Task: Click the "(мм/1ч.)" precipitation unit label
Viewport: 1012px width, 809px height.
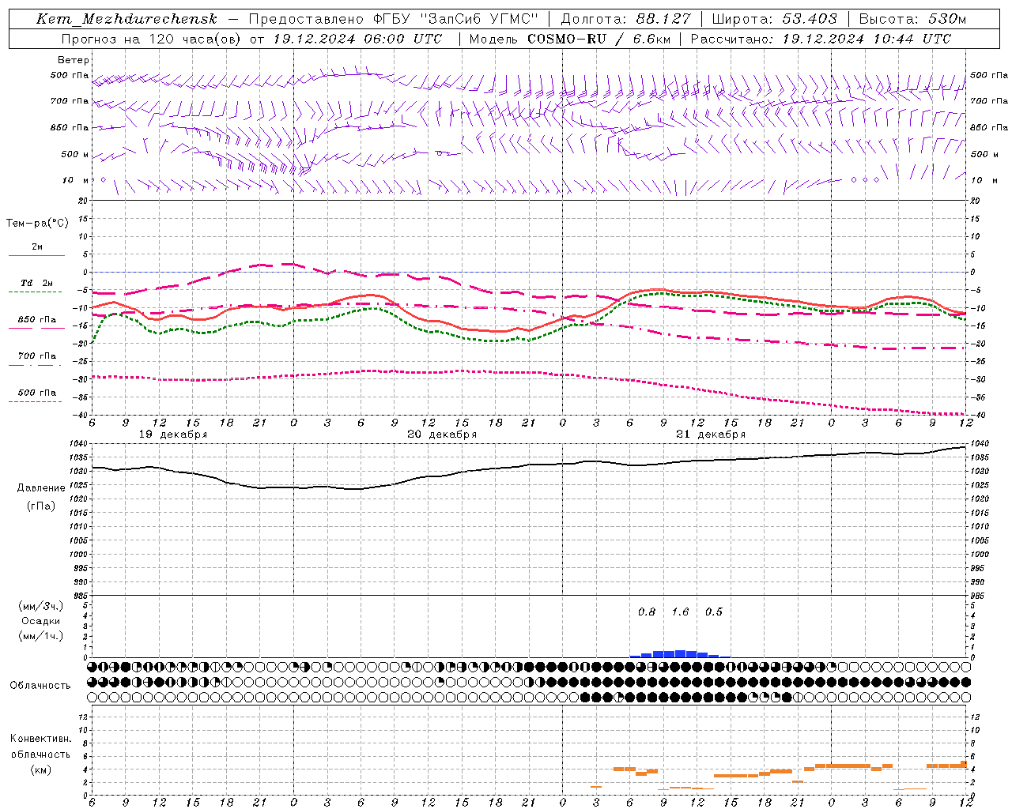Action: pyautogui.click(x=41, y=636)
